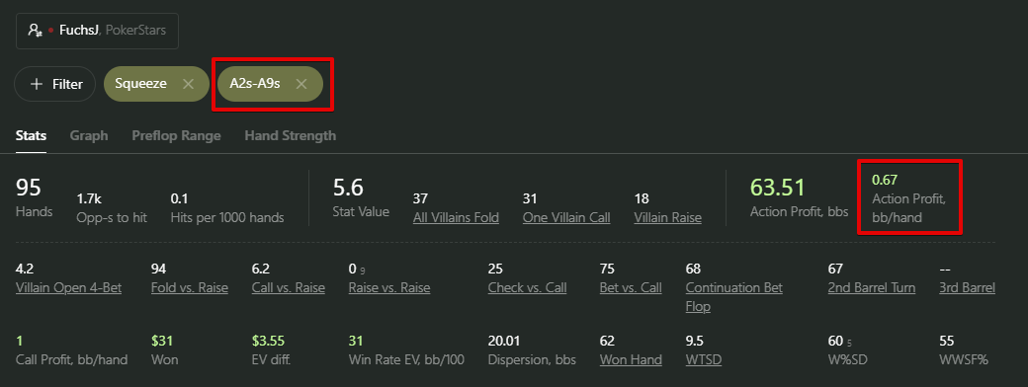The height and width of the screenshot is (387, 1028).
Task: Open the Villain Open 4-Bet link
Action: (69, 287)
